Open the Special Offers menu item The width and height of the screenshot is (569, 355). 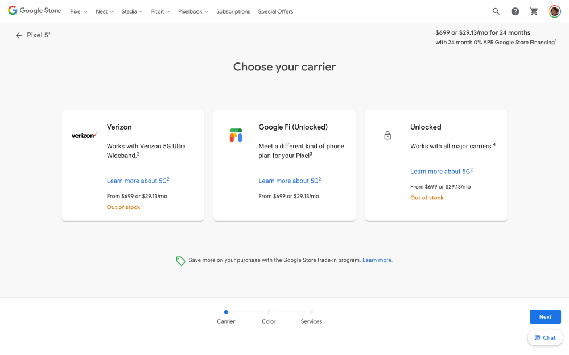(275, 11)
